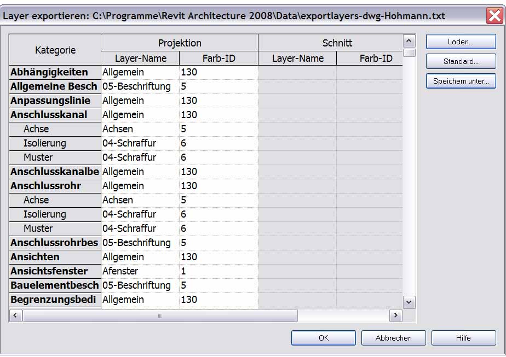Viewport: 506px width, 357px height.
Task: Click the Standard... button
Action: [x=461, y=61]
